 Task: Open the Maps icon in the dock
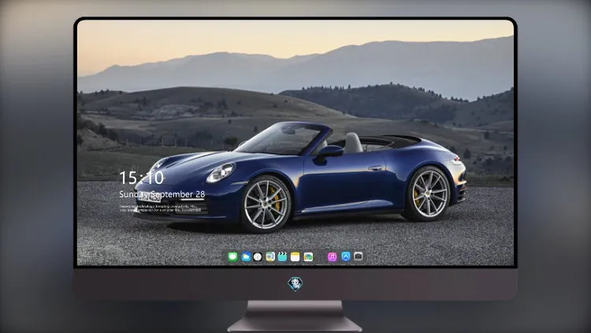point(270,257)
